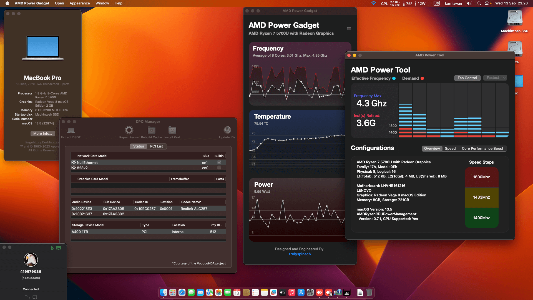
Task: Switch to PCI List tab
Action: 157,146
